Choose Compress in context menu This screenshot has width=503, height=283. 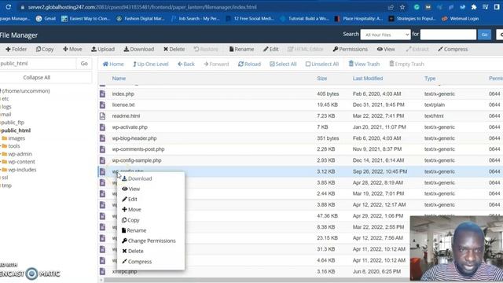(x=137, y=262)
